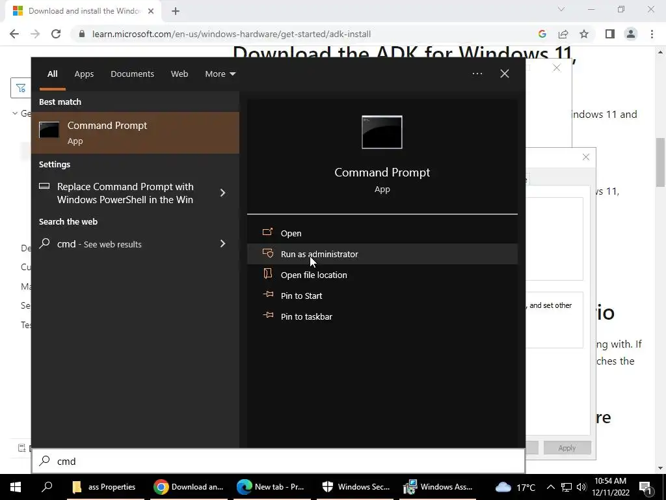Open Chrome tab search chevron
The width and height of the screenshot is (666, 500).
[561, 9]
